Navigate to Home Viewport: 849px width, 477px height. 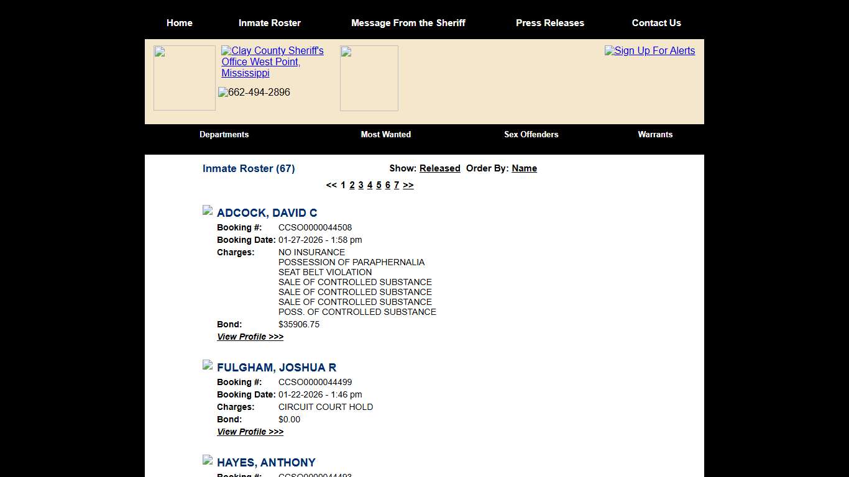click(x=179, y=23)
